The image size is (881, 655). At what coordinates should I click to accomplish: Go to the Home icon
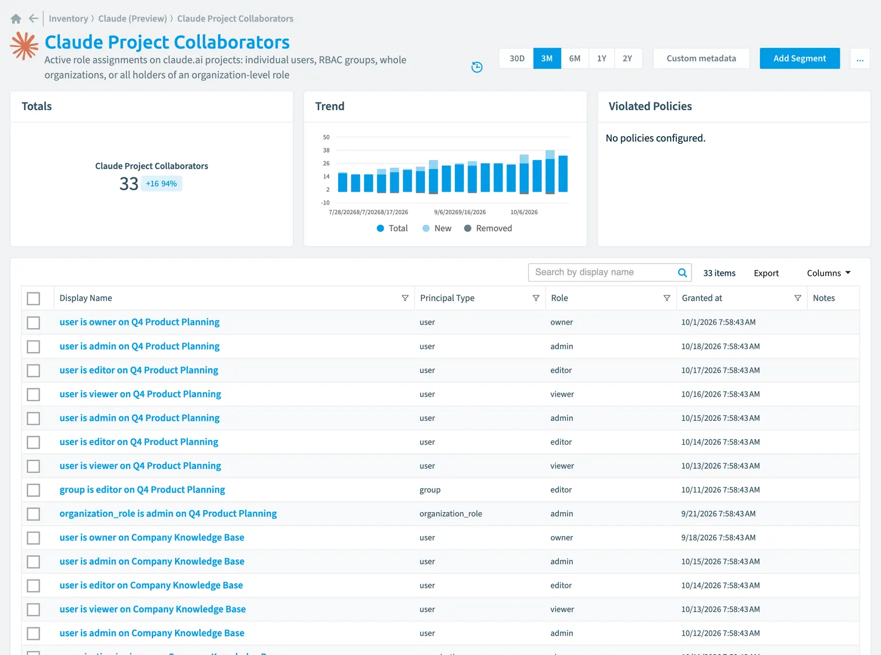point(16,19)
